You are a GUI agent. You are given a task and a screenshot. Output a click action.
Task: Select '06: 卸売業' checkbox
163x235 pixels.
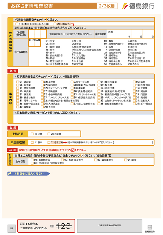[x=18, y=85]
